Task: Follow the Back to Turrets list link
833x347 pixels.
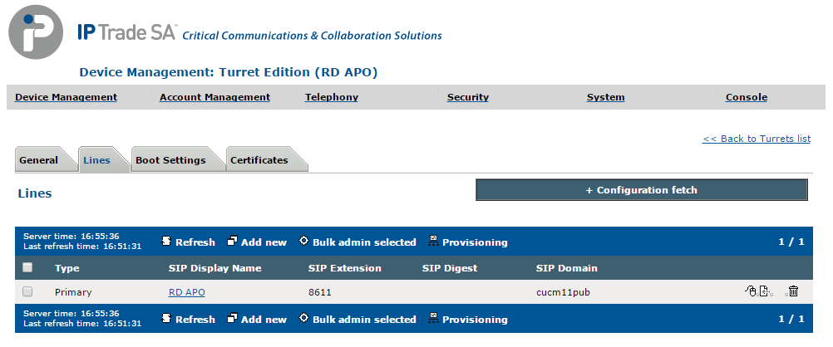Action: click(757, 139)
